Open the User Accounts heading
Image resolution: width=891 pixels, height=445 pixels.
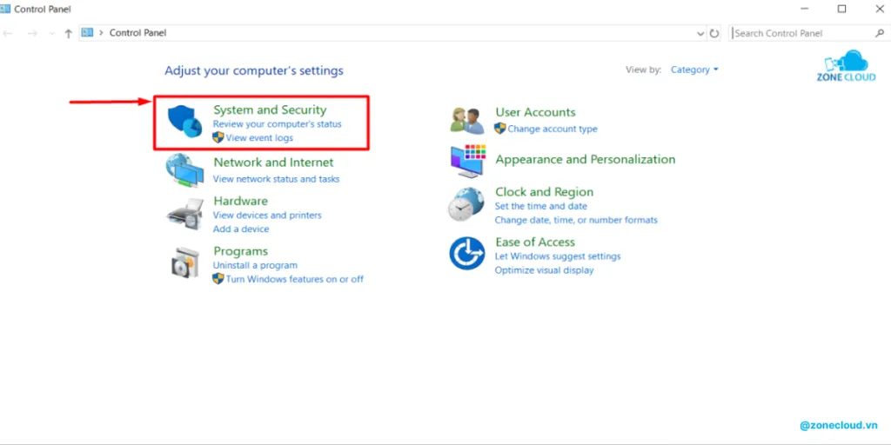coord(535,112)
